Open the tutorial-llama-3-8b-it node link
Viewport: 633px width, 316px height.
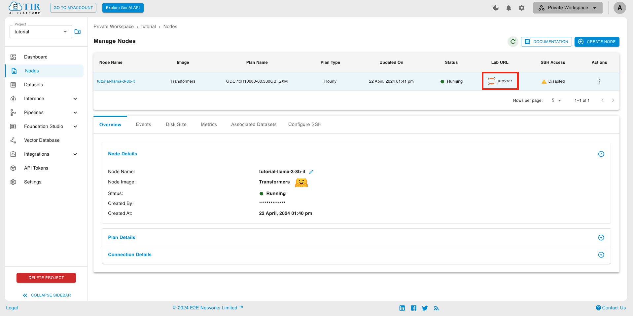coord(116,81)
